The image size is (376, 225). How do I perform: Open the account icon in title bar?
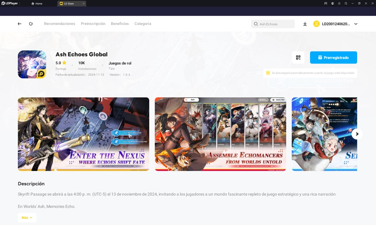pos(332,3)
